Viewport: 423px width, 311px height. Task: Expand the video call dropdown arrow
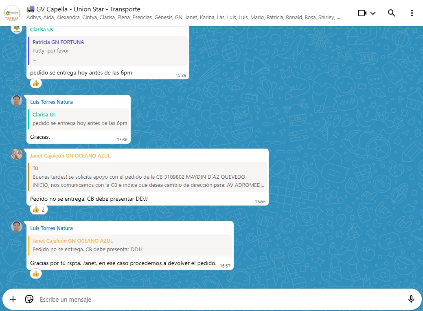click(x=373, y=13)
